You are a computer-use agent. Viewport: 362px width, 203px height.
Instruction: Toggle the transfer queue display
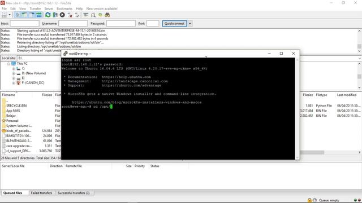[x=39, y=15]
